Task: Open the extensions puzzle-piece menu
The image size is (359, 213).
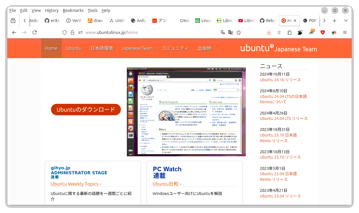Action: [289, 32]
